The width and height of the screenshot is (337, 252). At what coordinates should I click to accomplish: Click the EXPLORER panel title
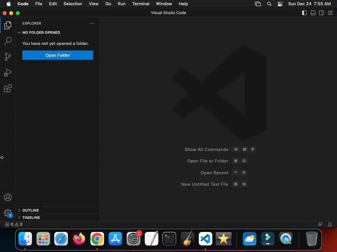tap(32, 23)
